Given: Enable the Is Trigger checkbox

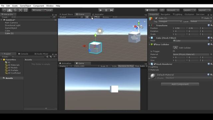Looking at the screenshot, I should (174, 51).
